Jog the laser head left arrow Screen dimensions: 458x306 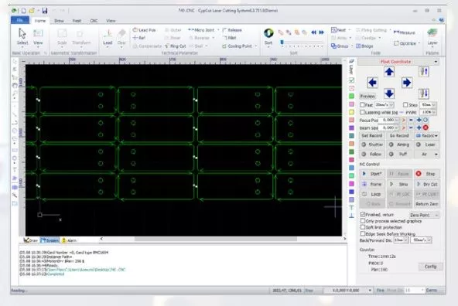(372, 83)
